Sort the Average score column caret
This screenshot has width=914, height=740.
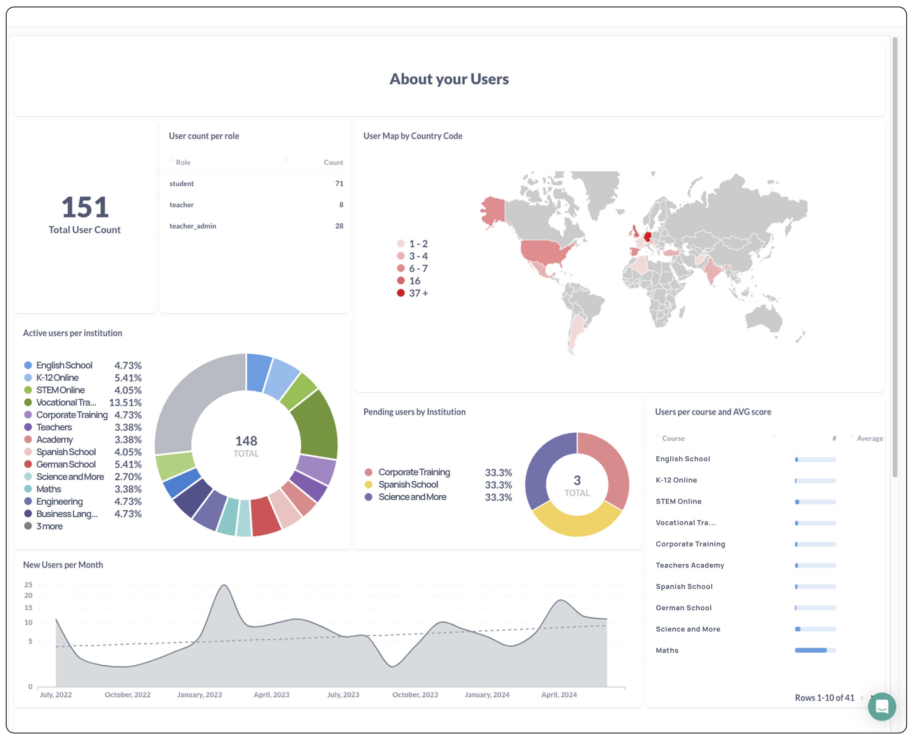tap(853, 437)
